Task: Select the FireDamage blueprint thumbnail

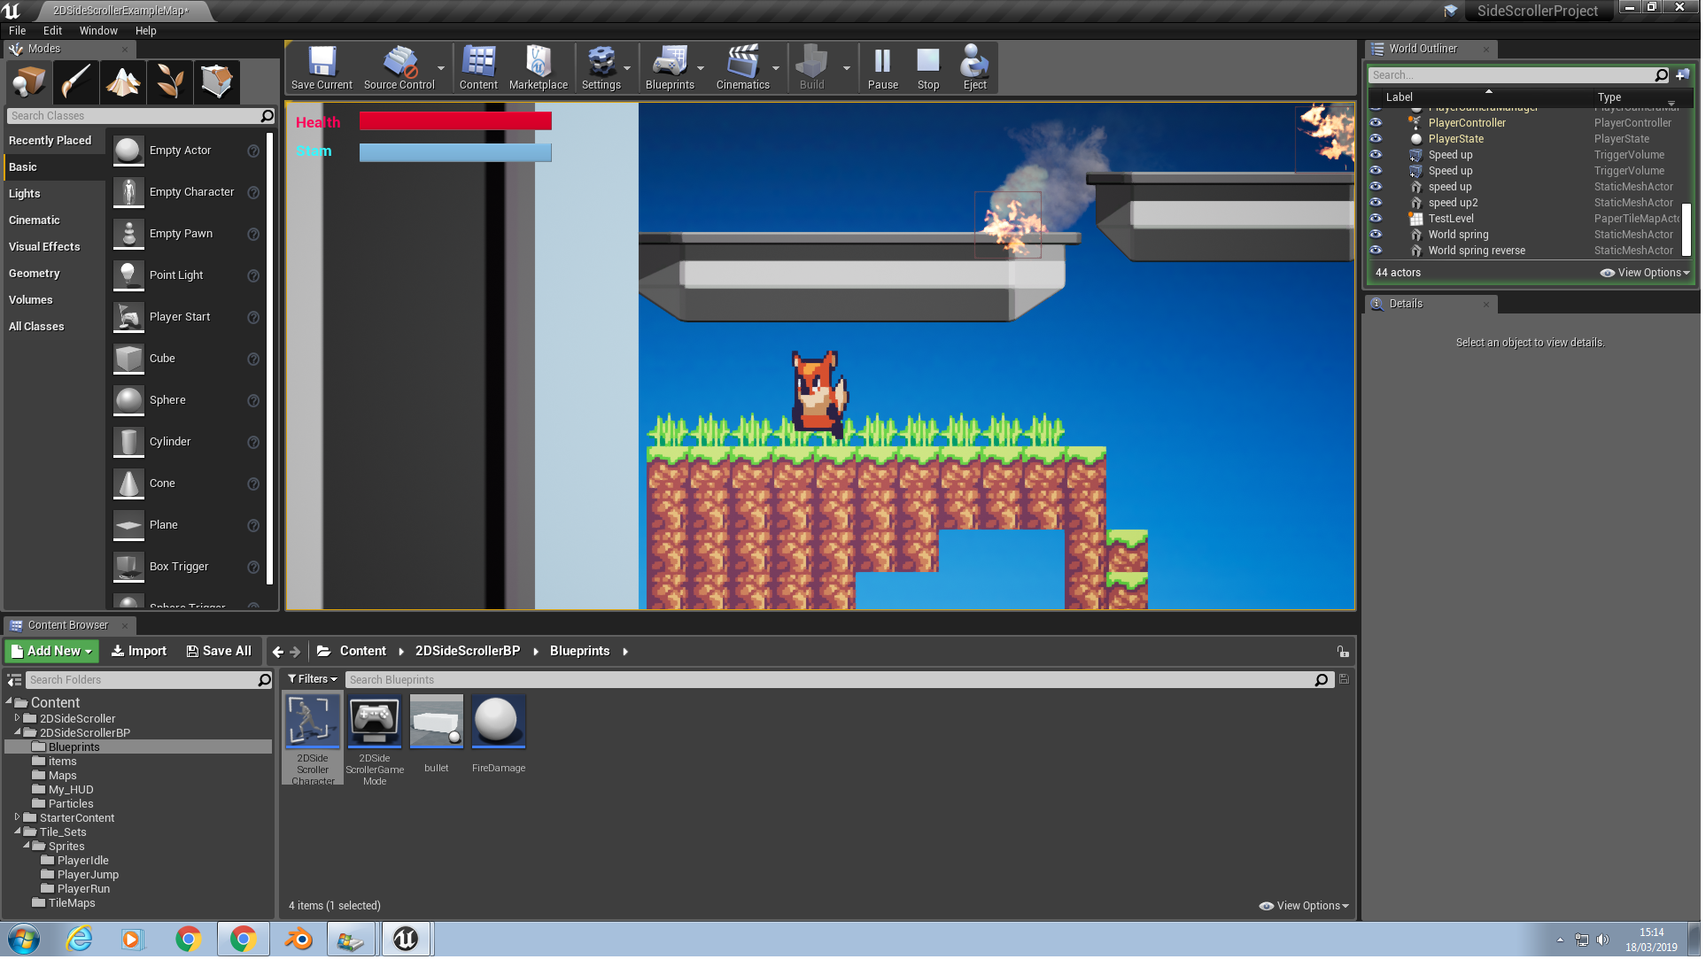Action: click(500, 723)
